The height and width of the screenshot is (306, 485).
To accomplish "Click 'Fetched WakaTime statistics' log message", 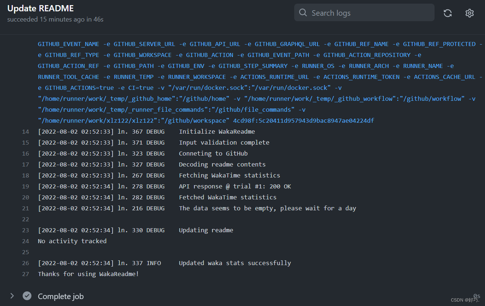I will (x=228, y=197).
